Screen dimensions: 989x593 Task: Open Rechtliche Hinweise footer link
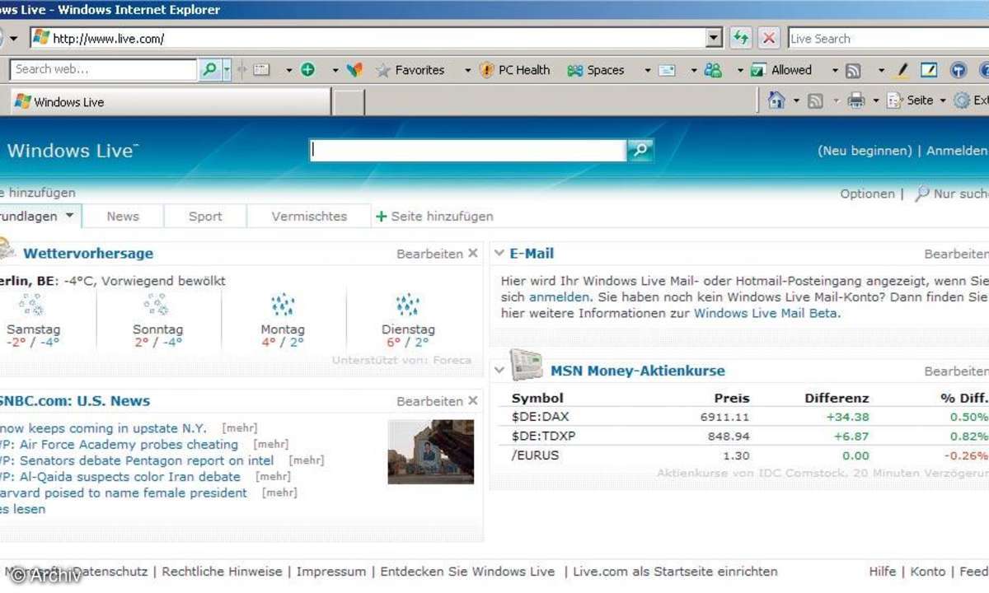[222, 571]
